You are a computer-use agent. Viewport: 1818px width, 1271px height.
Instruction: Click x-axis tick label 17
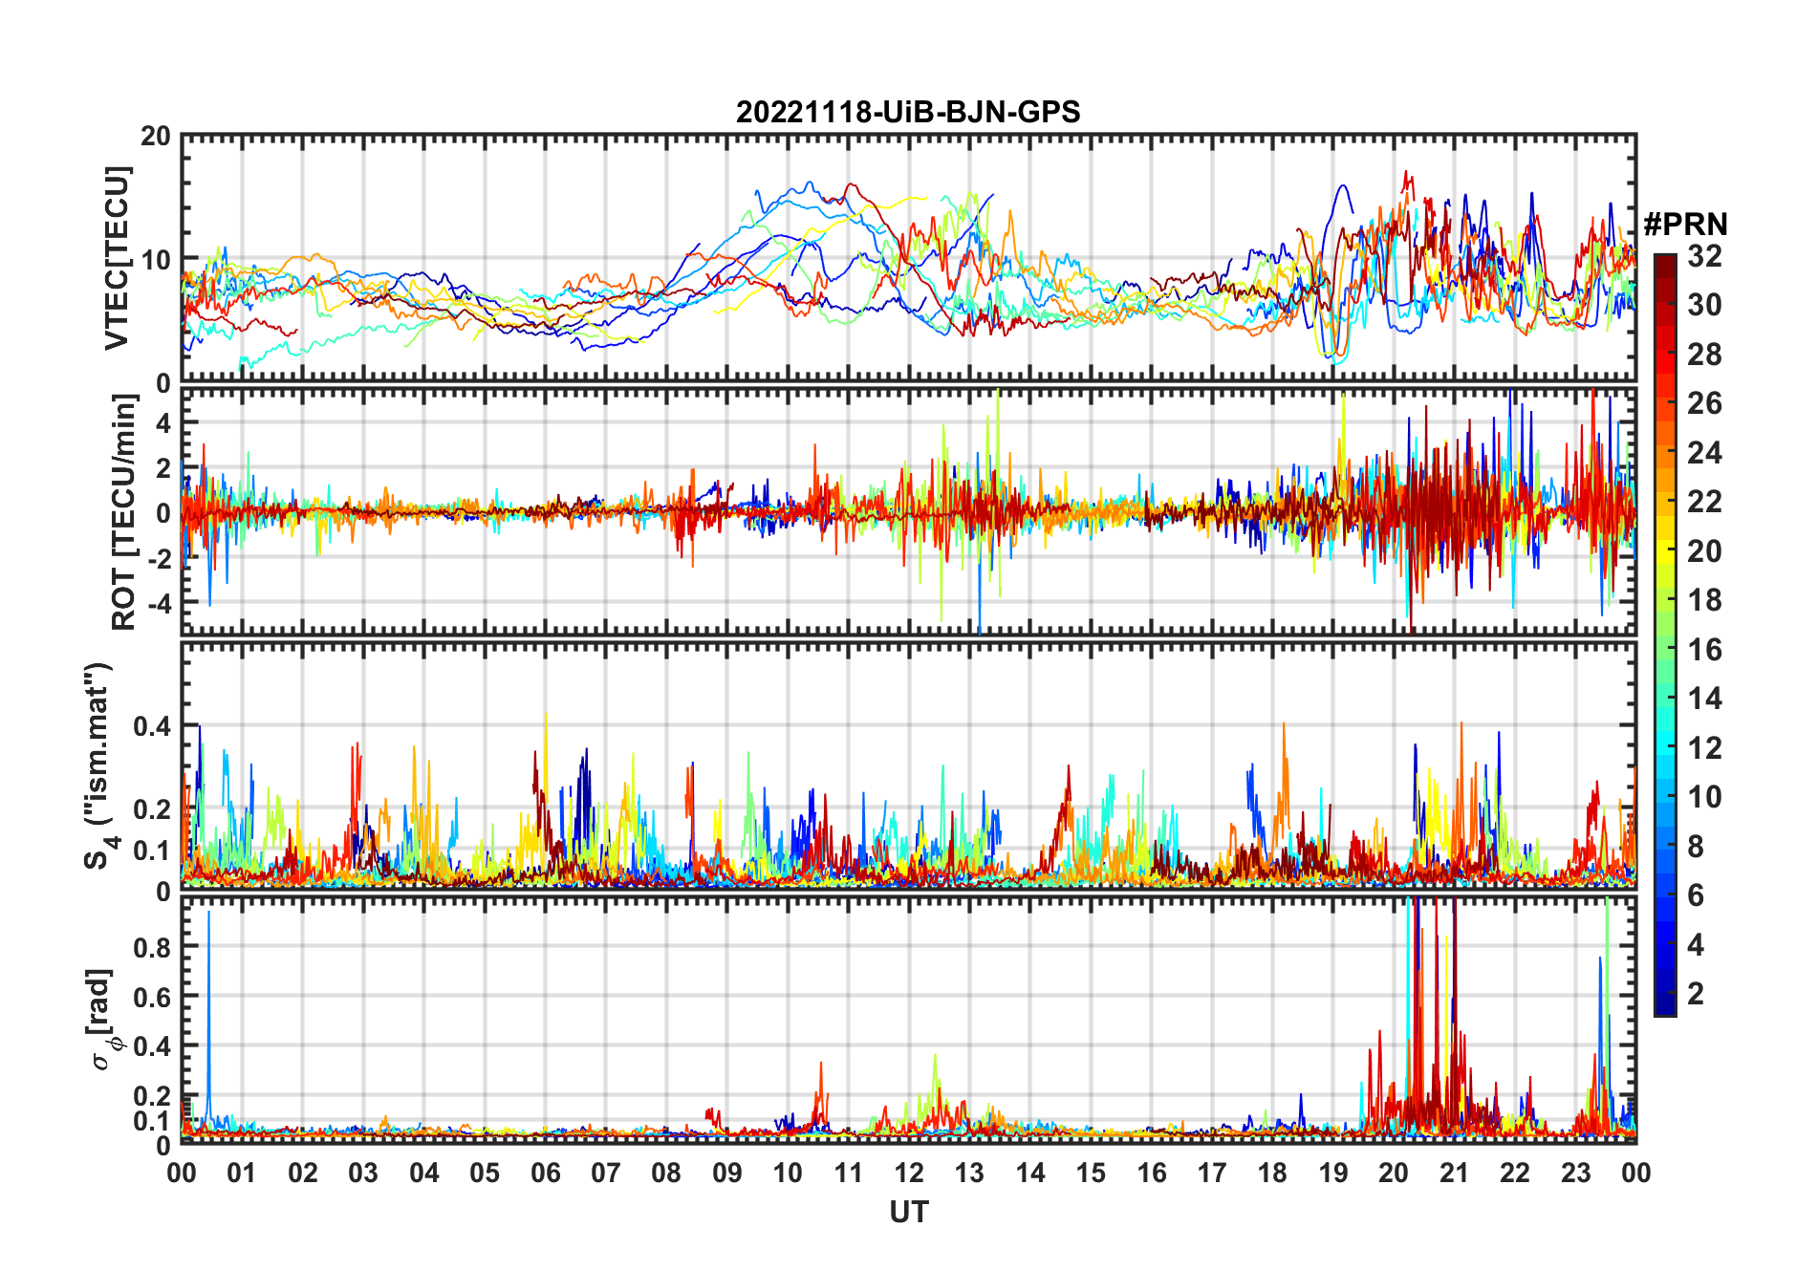(x=1212, y=1173)
